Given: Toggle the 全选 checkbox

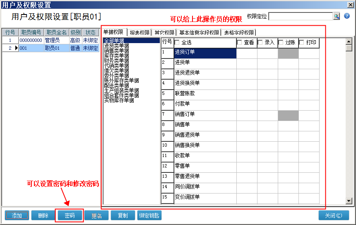Looking at the screenshot, I should click(x=177, y=42).
